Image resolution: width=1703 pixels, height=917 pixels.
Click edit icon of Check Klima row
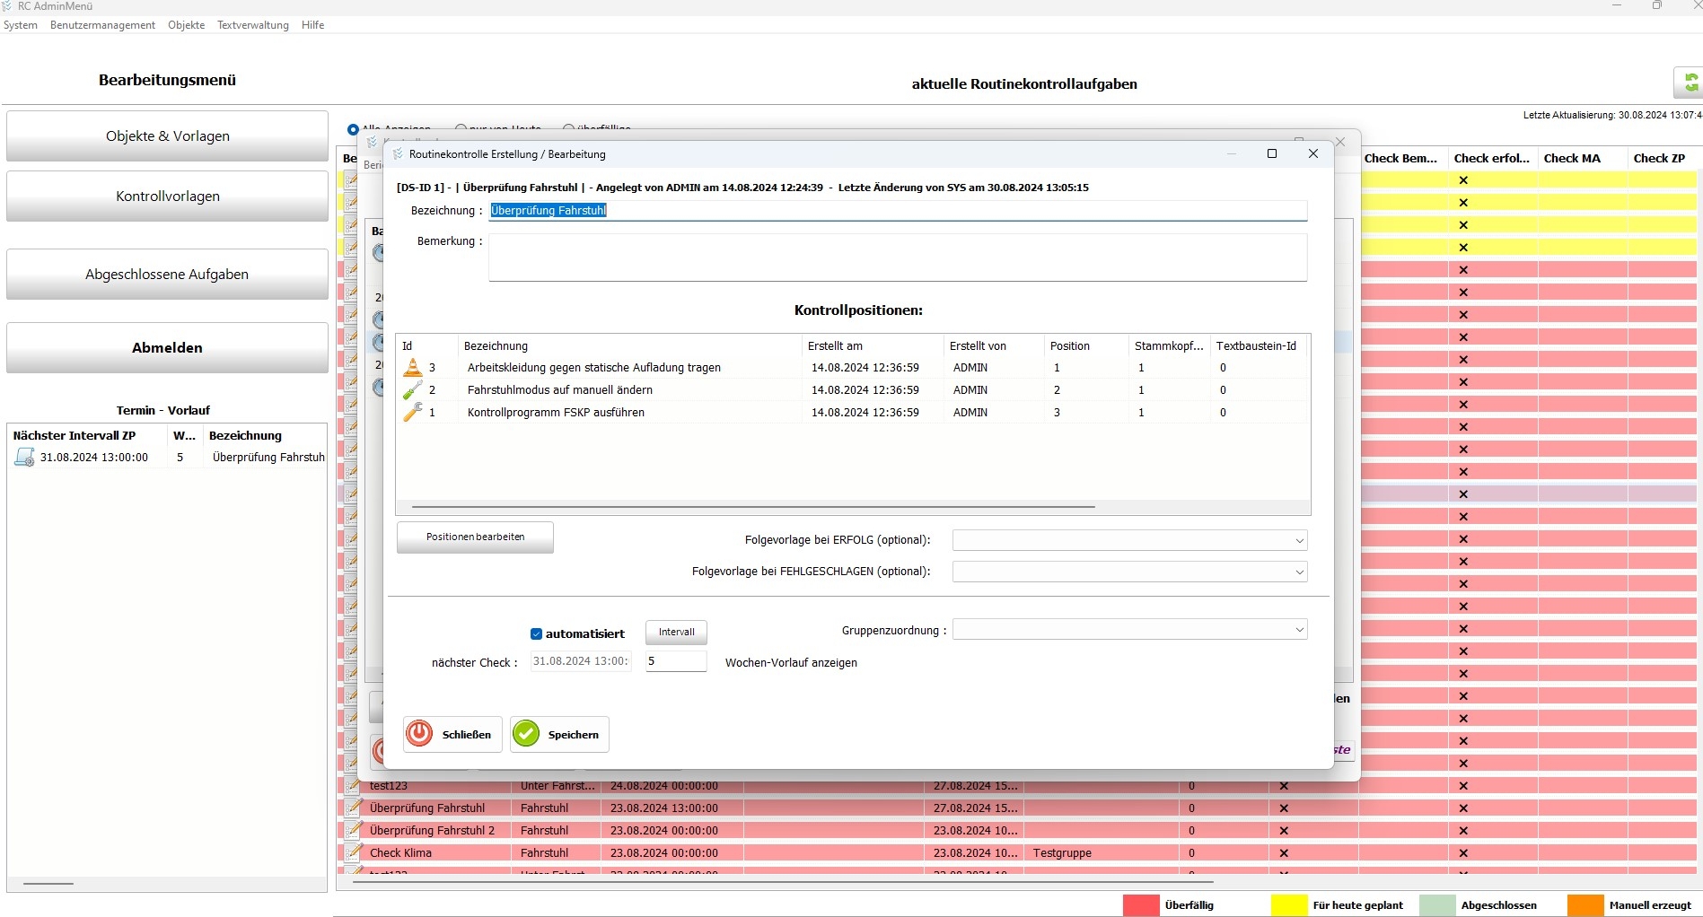click(355, 852)
